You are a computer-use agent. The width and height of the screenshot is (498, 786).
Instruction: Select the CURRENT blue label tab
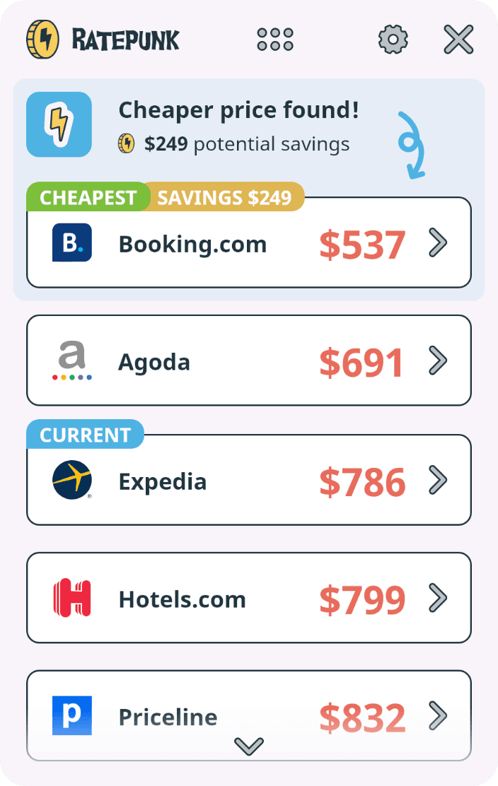[86, 435]
